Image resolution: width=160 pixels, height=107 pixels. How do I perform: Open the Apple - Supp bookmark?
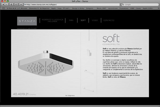(57, 8)
